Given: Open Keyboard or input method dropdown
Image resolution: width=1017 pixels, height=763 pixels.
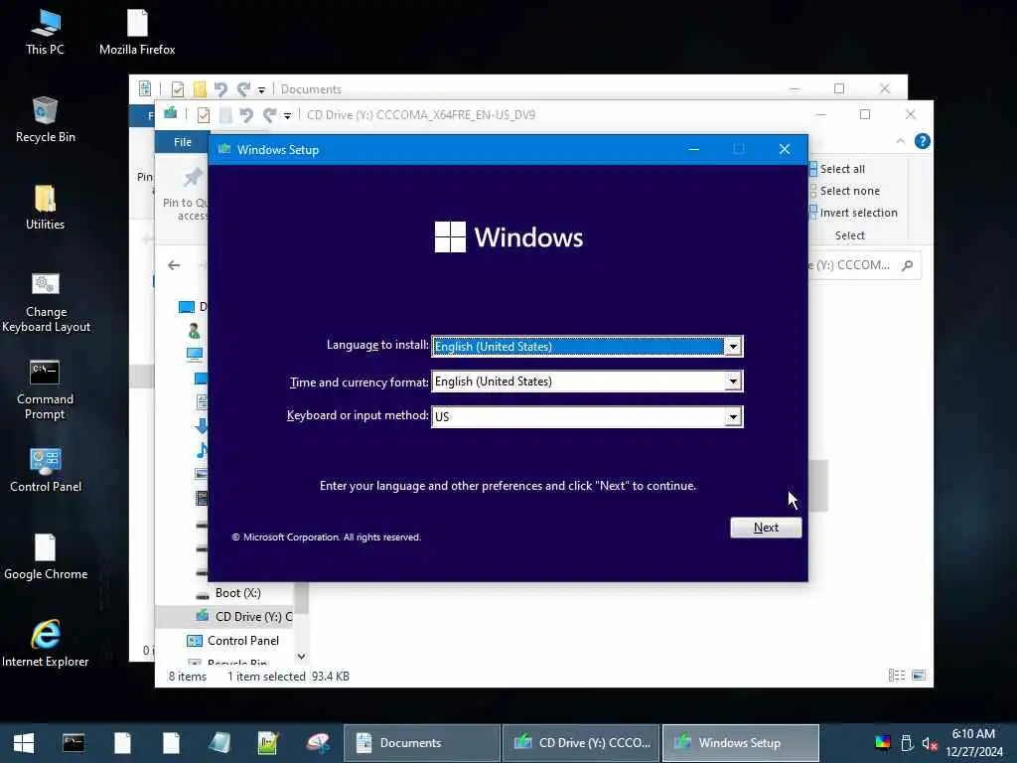Looking at the screenshot, I should click(x=733, y=416).
